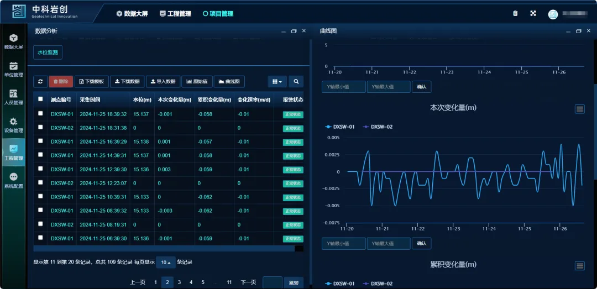The image size is (597, 289).
Task: Click the refresh icon in table toolbar
Action: pos(40,82)
